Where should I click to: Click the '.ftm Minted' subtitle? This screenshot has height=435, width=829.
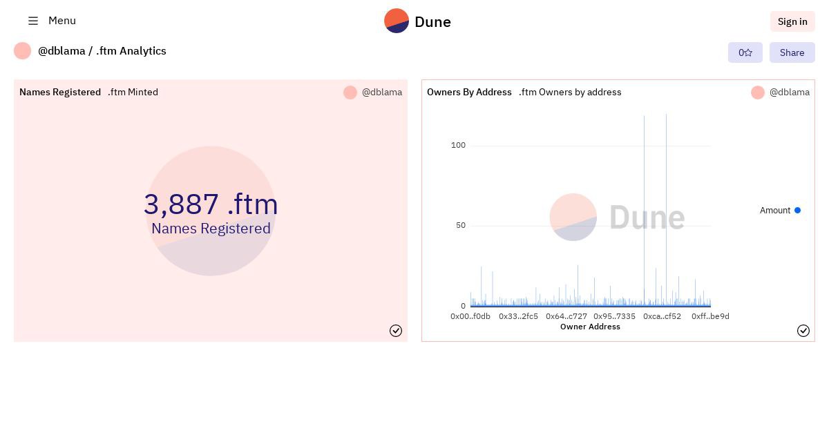click(133, 92)
